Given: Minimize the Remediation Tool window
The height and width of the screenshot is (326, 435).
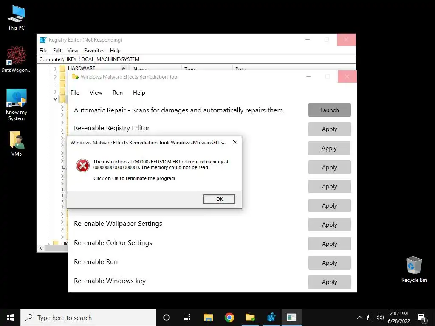Looking at the screenshot, I should pyautogui.click(x=308, y=77).
